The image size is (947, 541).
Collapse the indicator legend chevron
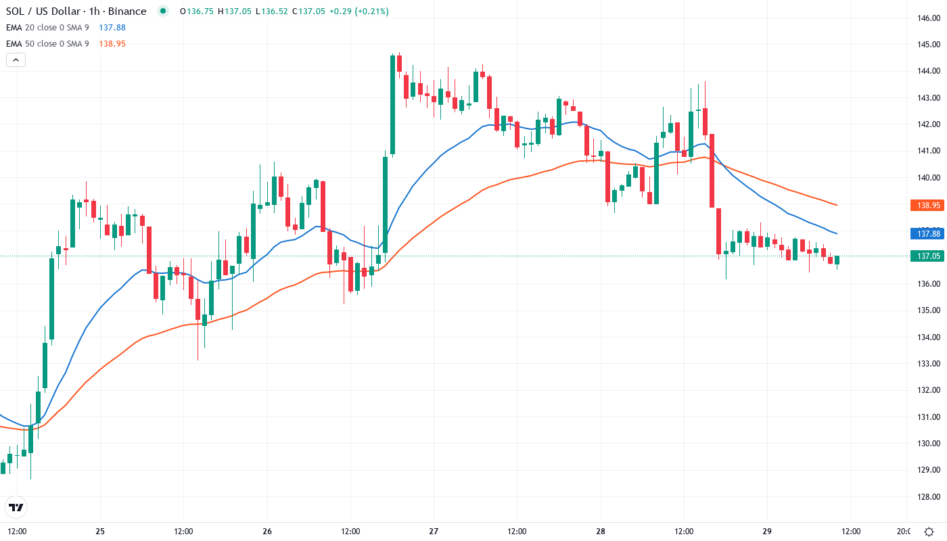click(x=16, y=60)
